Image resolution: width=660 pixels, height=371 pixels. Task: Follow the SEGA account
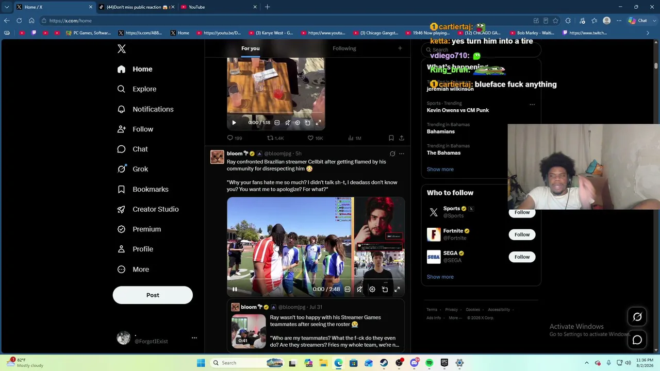pos(522,257)
